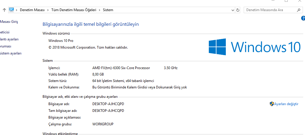Navigate to Tüm Denetim Masası Öğeleri breadcrumb

point(74,10)
